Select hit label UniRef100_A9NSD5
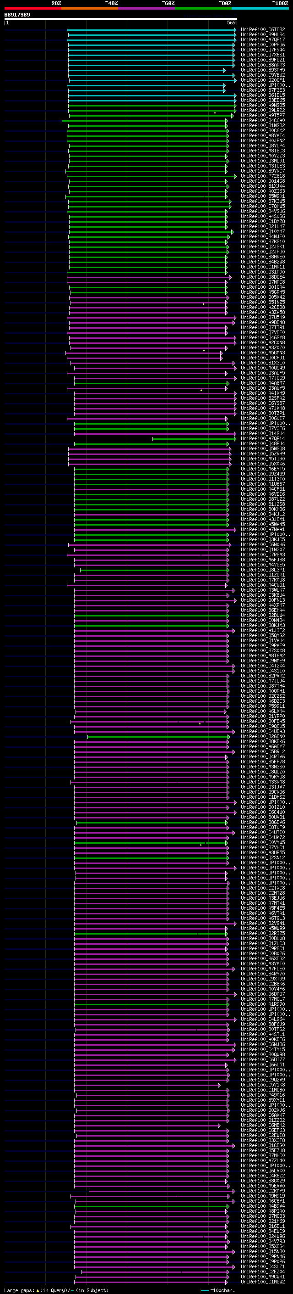 (263, 106)
